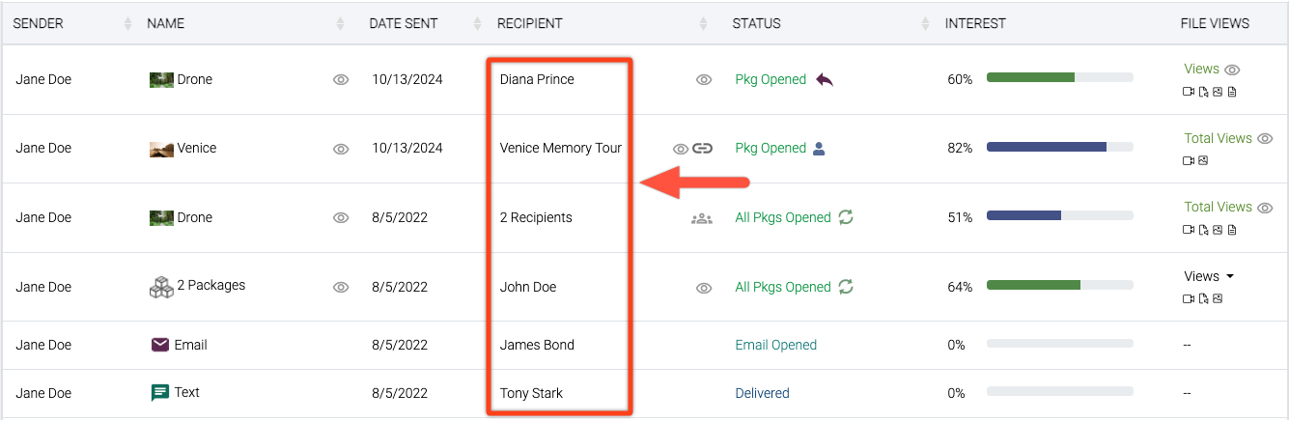Click the purple Email envelope icon

[x=160, y=345]
